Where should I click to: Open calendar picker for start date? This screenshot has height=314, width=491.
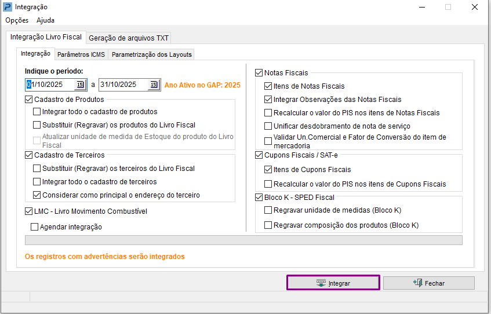point(80,85)
